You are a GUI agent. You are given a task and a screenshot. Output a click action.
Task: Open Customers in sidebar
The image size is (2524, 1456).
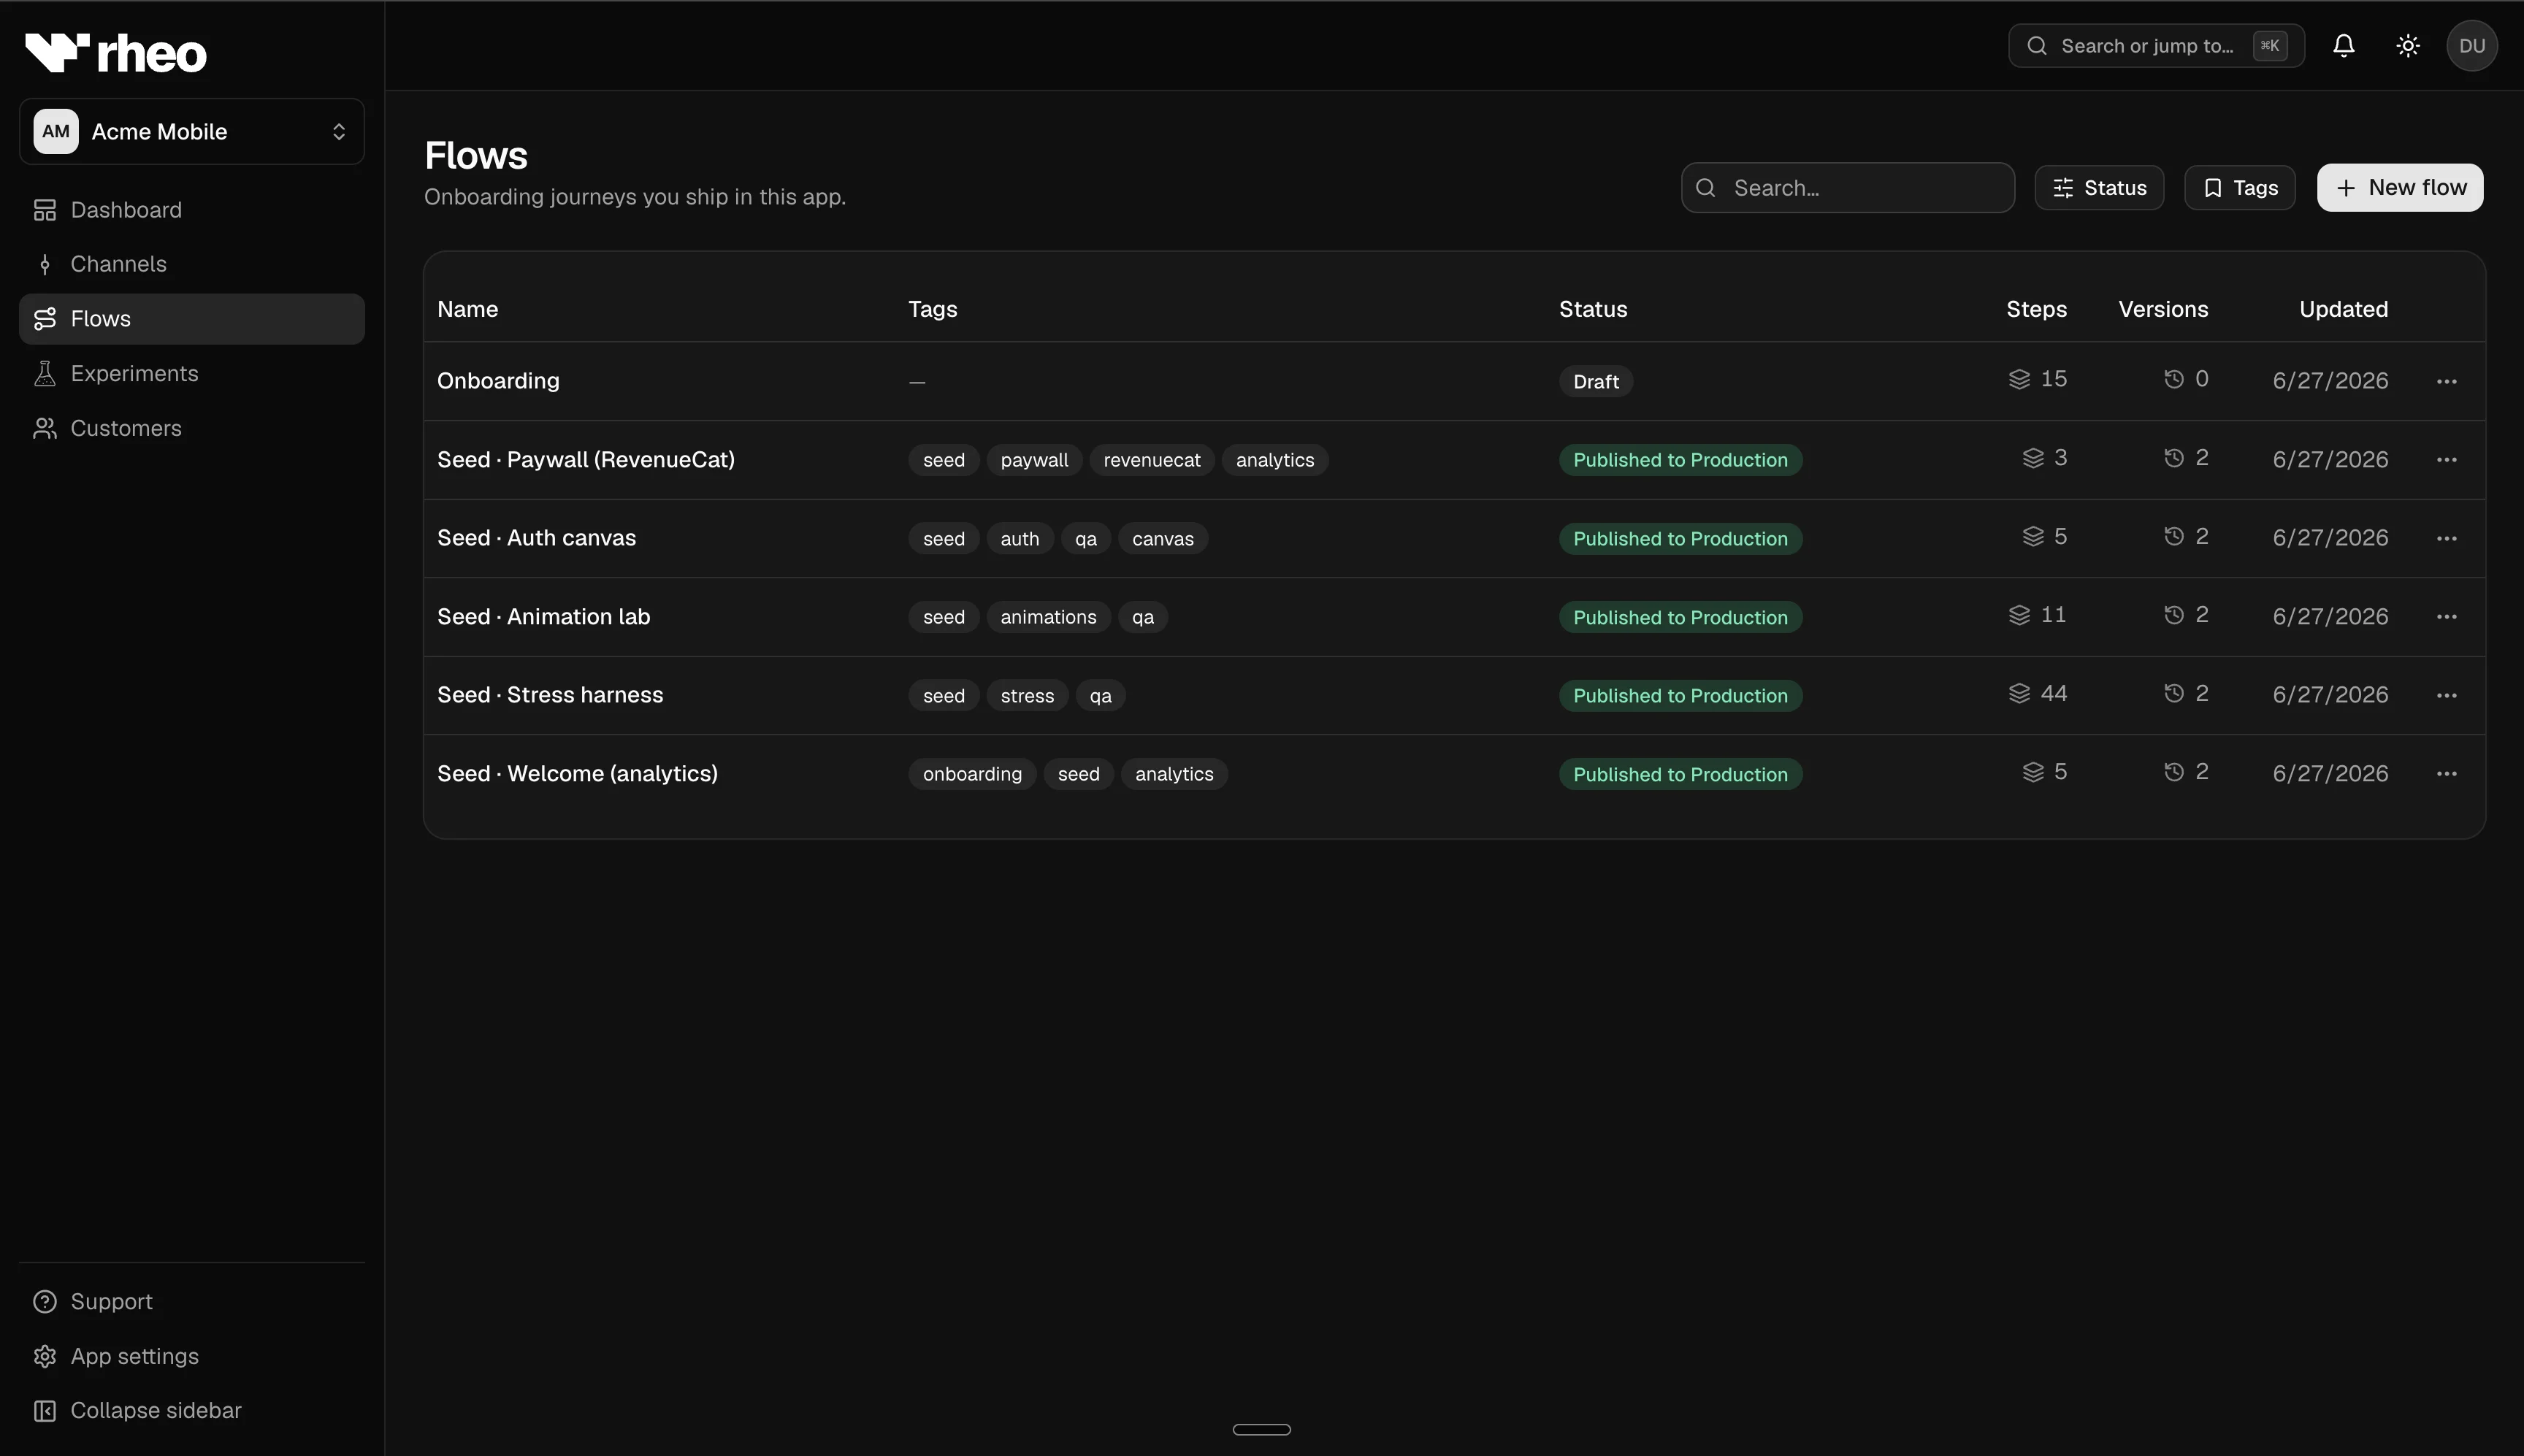click(191, 428)
